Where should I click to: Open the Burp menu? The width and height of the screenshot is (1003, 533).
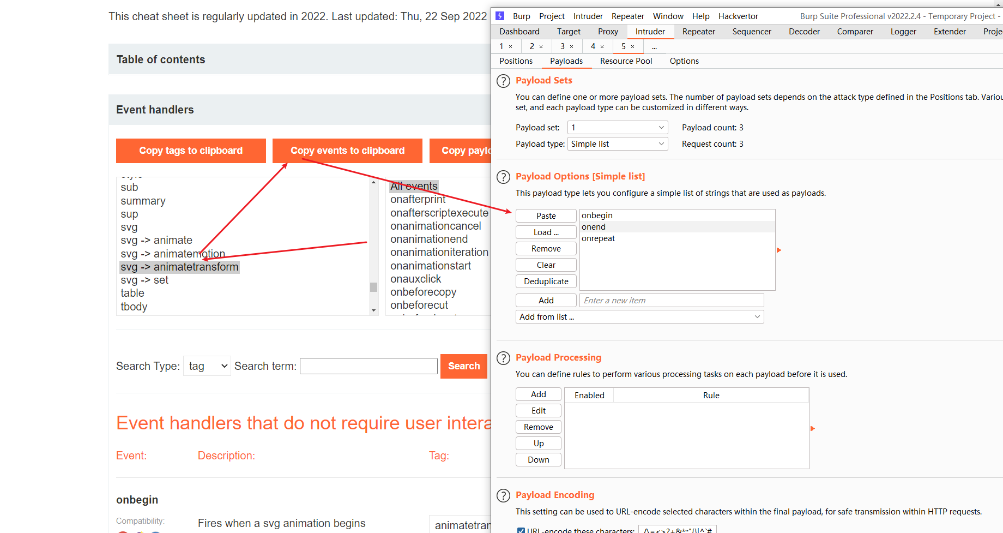point(521,16)
